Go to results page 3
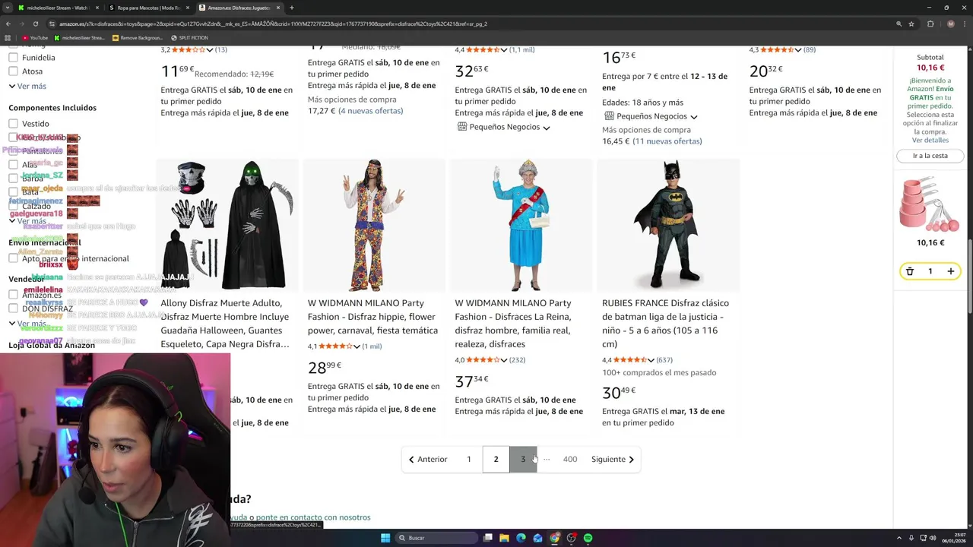The height and width of the screenshot is (547, 973). pyautogui.click(x=523, y=459)
